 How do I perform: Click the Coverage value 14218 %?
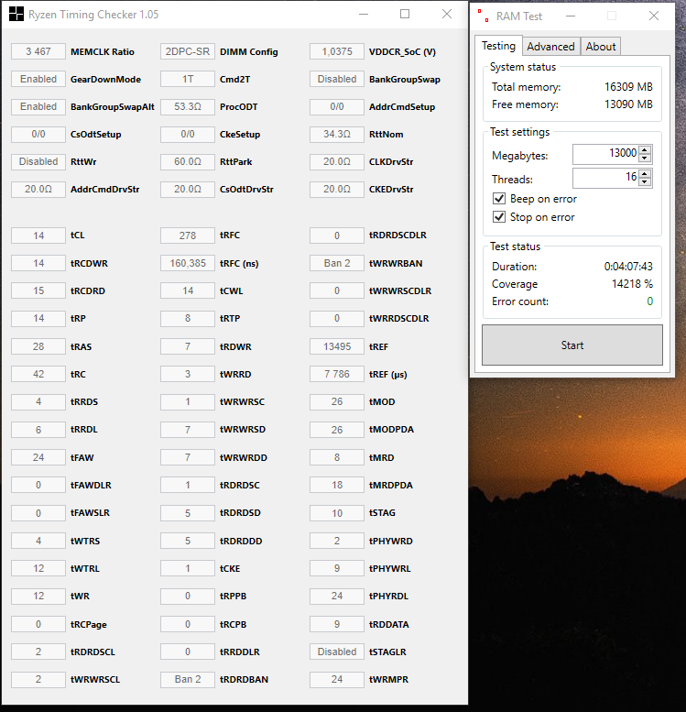point(632,284)
